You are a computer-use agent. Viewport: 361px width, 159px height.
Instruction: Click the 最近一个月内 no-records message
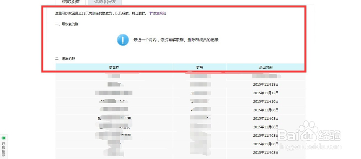pyautogui.click(x=176, y=40)
